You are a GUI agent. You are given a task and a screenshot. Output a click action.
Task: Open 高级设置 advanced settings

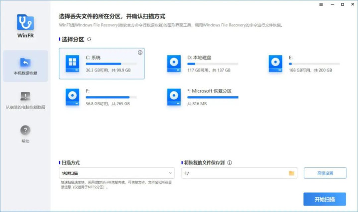click(x=325, y=173)
